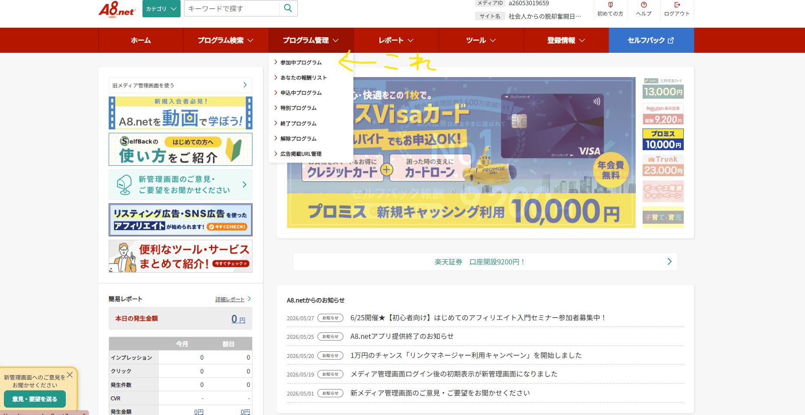Select the Rakuten楽天証券 9,200円 thumbnail
Image resolution: width=805 pixels, height=415 pixels.
663,115
